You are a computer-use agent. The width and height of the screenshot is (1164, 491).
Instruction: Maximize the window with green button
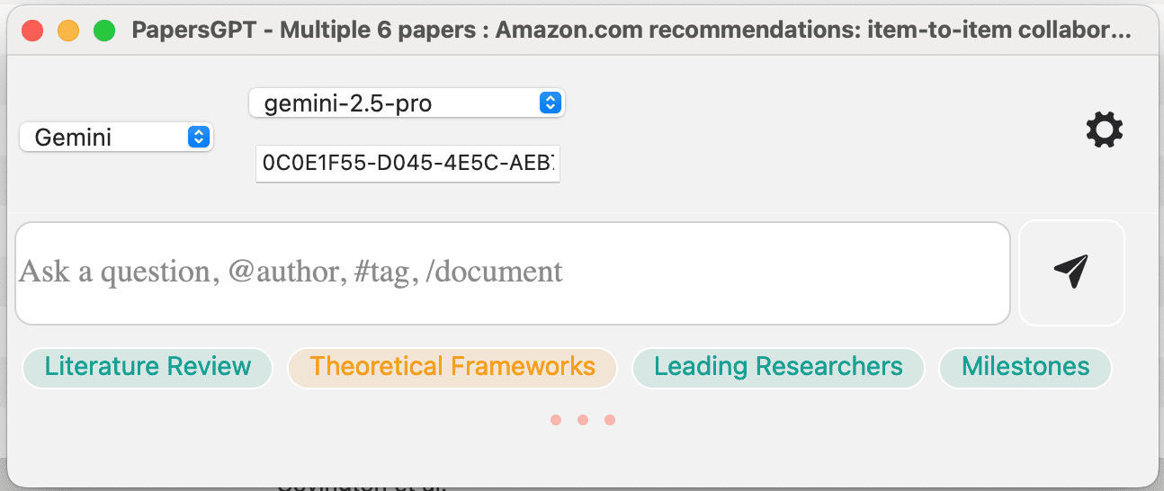104,31
